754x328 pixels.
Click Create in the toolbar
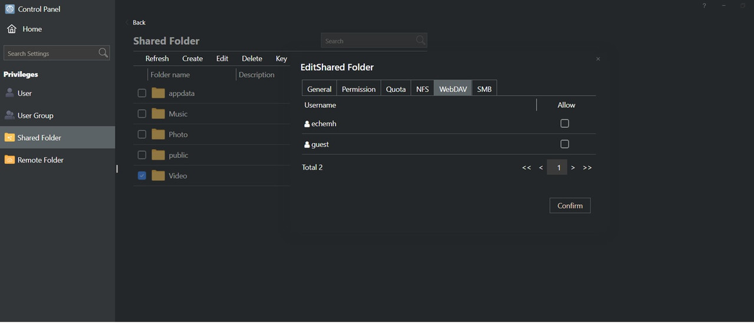(x=192, y=58)
